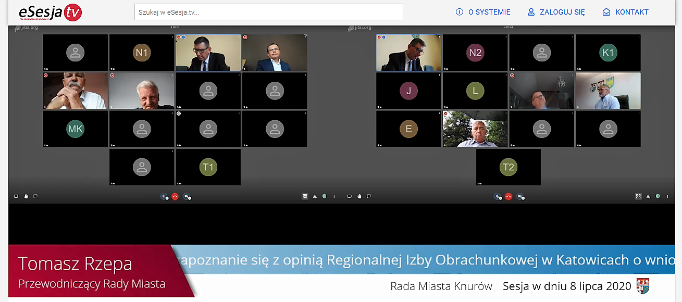682x302 pixels.
Task: Focus the 'Szukaj w eSesja.tv' search field
Action: (x=268, y=12)
